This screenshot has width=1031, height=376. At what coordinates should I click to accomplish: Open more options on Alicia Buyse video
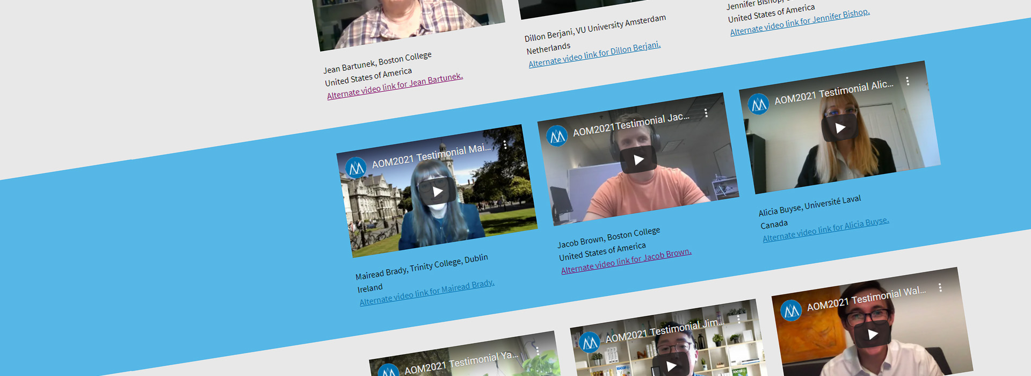click(x=907, y=81)
